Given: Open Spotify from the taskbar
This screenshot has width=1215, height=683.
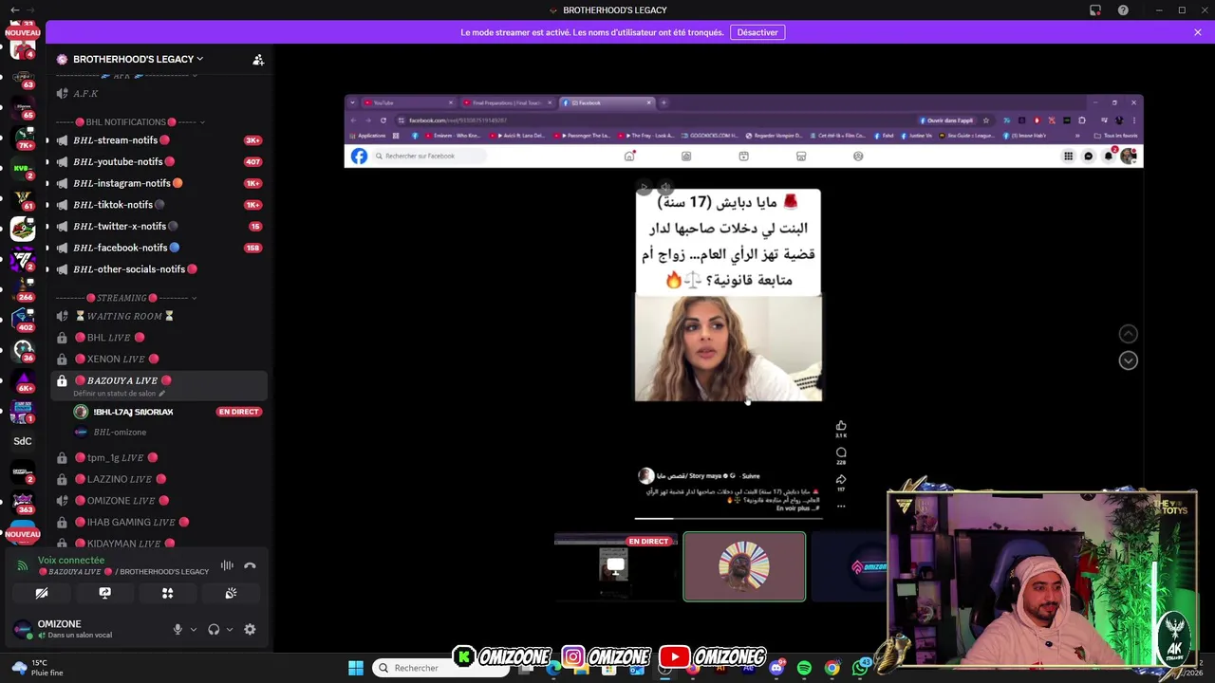Looking at the screenshot, I should [804, 668].
